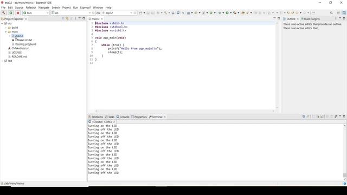Minimize the Project Explorer panel
This screenshot has height=195, width=347.
tap(80, 18)
